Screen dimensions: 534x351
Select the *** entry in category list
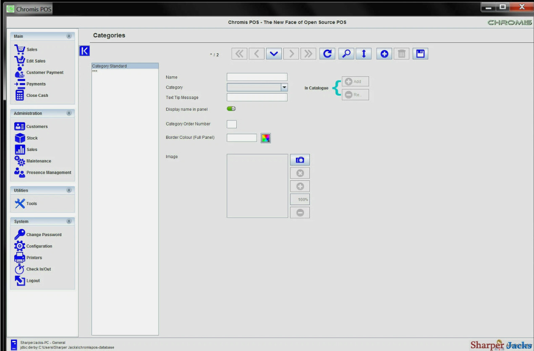(125, 71)
